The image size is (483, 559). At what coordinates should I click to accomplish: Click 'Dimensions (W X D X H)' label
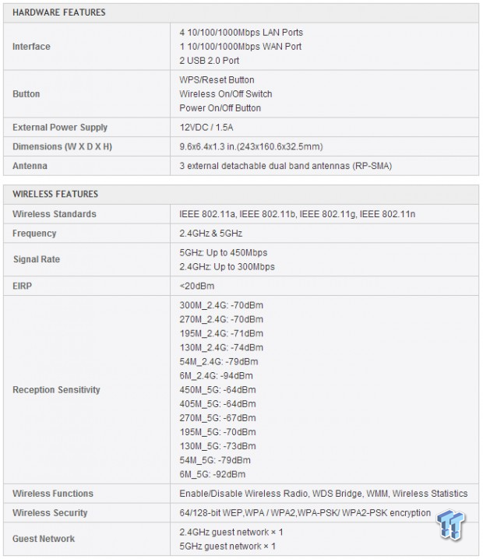pos(62,146)
